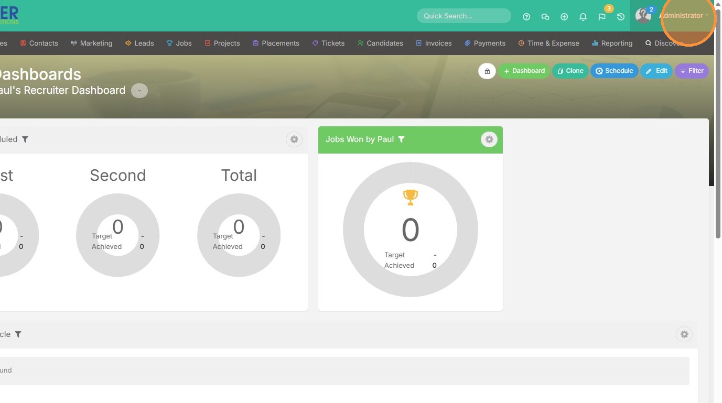The height and width of the screenshot is (403, 722).
Task: Click "Target" label in Jobs Won by Paul
Action: [x=395, y=255]
